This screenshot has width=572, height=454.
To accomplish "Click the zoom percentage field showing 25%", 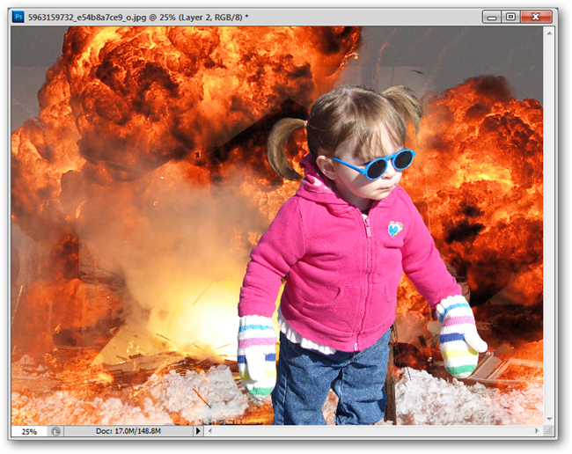I will (x=29, y=431).
